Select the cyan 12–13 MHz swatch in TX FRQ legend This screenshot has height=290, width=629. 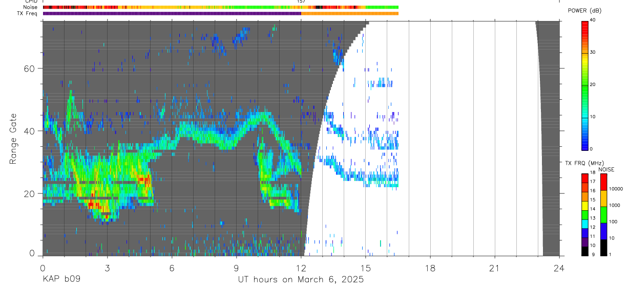pos(584,223)
